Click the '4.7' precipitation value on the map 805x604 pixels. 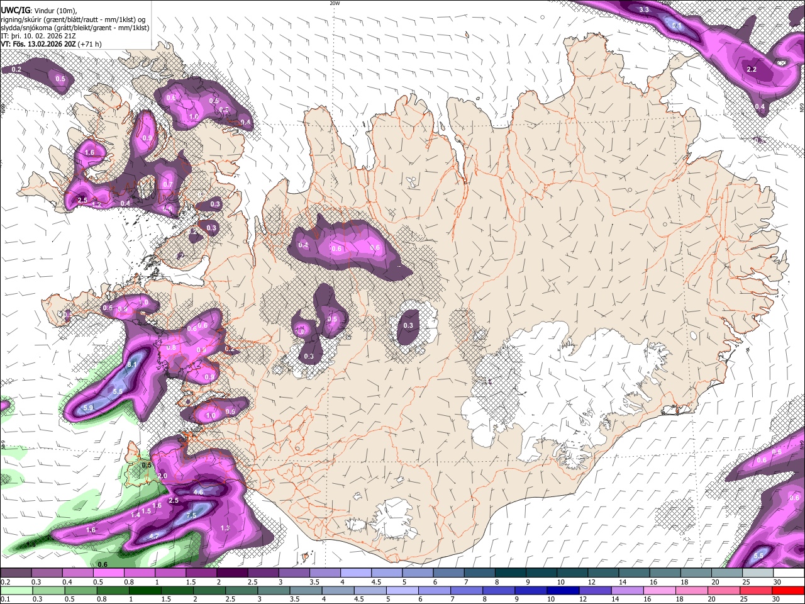(x=154, y=536)
